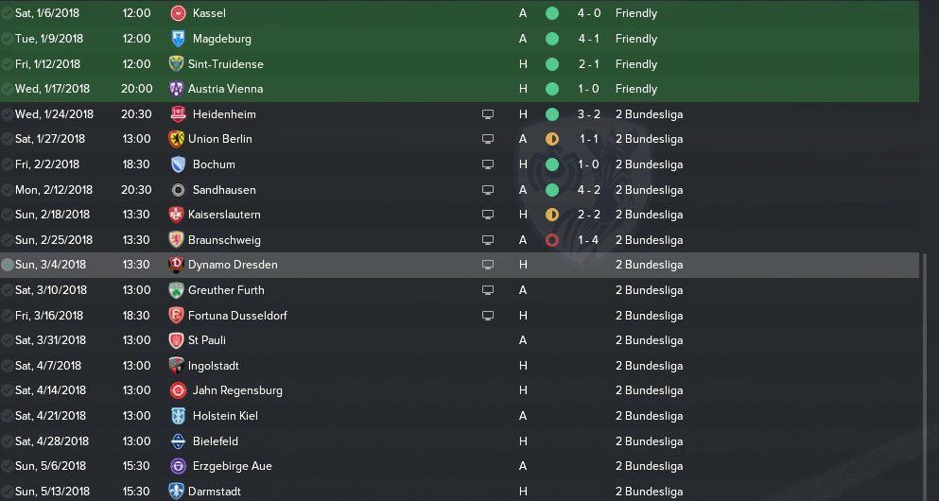Screen dimensions: 939x501
Task: Click the red loss indicator for Braunschweig match
Action: coord(552,240)
